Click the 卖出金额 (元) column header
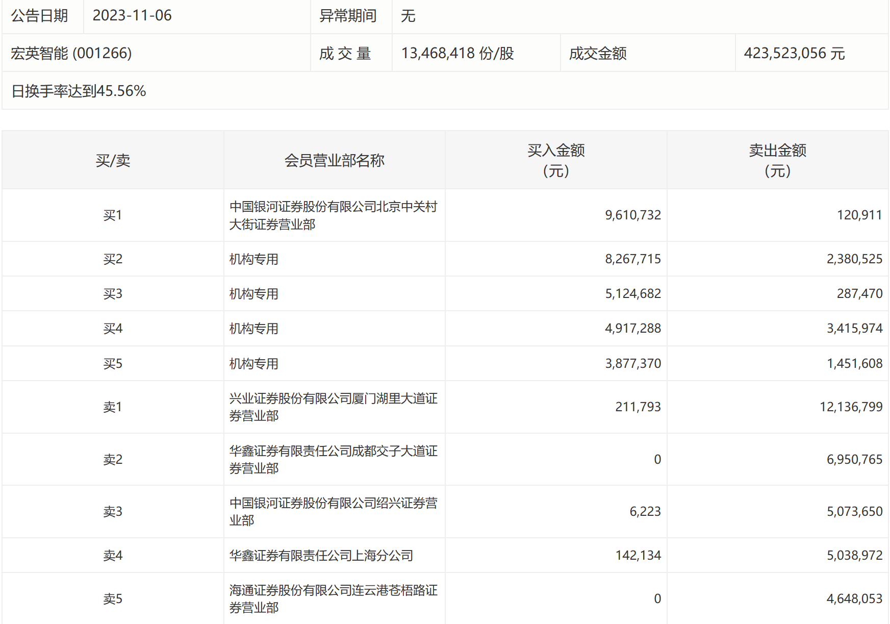Viewport: 890px width, 624px height. click(x=777, y=160)
